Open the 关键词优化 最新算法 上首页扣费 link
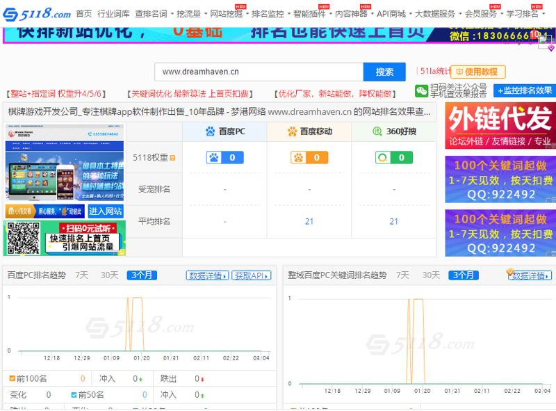The width and height of the screenshot is (556, 411). pyautogui.click(x=190, y=94)
